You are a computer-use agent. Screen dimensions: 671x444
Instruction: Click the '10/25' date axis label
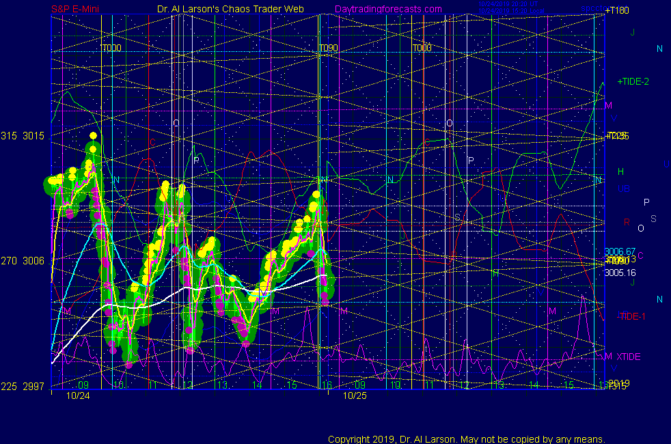pyautogui.click(x=355, y=396)
